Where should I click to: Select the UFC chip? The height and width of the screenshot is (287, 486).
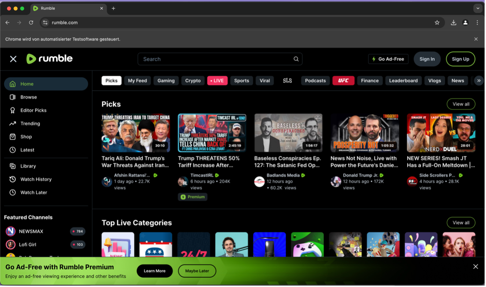tap(343, 81)
